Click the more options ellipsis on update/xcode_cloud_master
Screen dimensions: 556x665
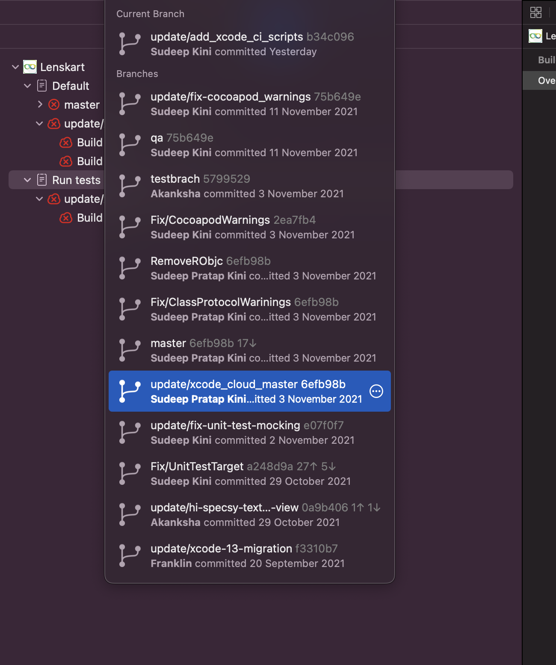pos(376,391)
